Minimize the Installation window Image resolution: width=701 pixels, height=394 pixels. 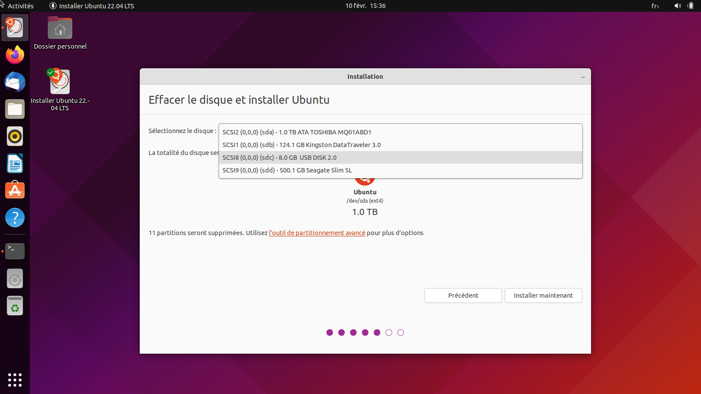[583, 77]
